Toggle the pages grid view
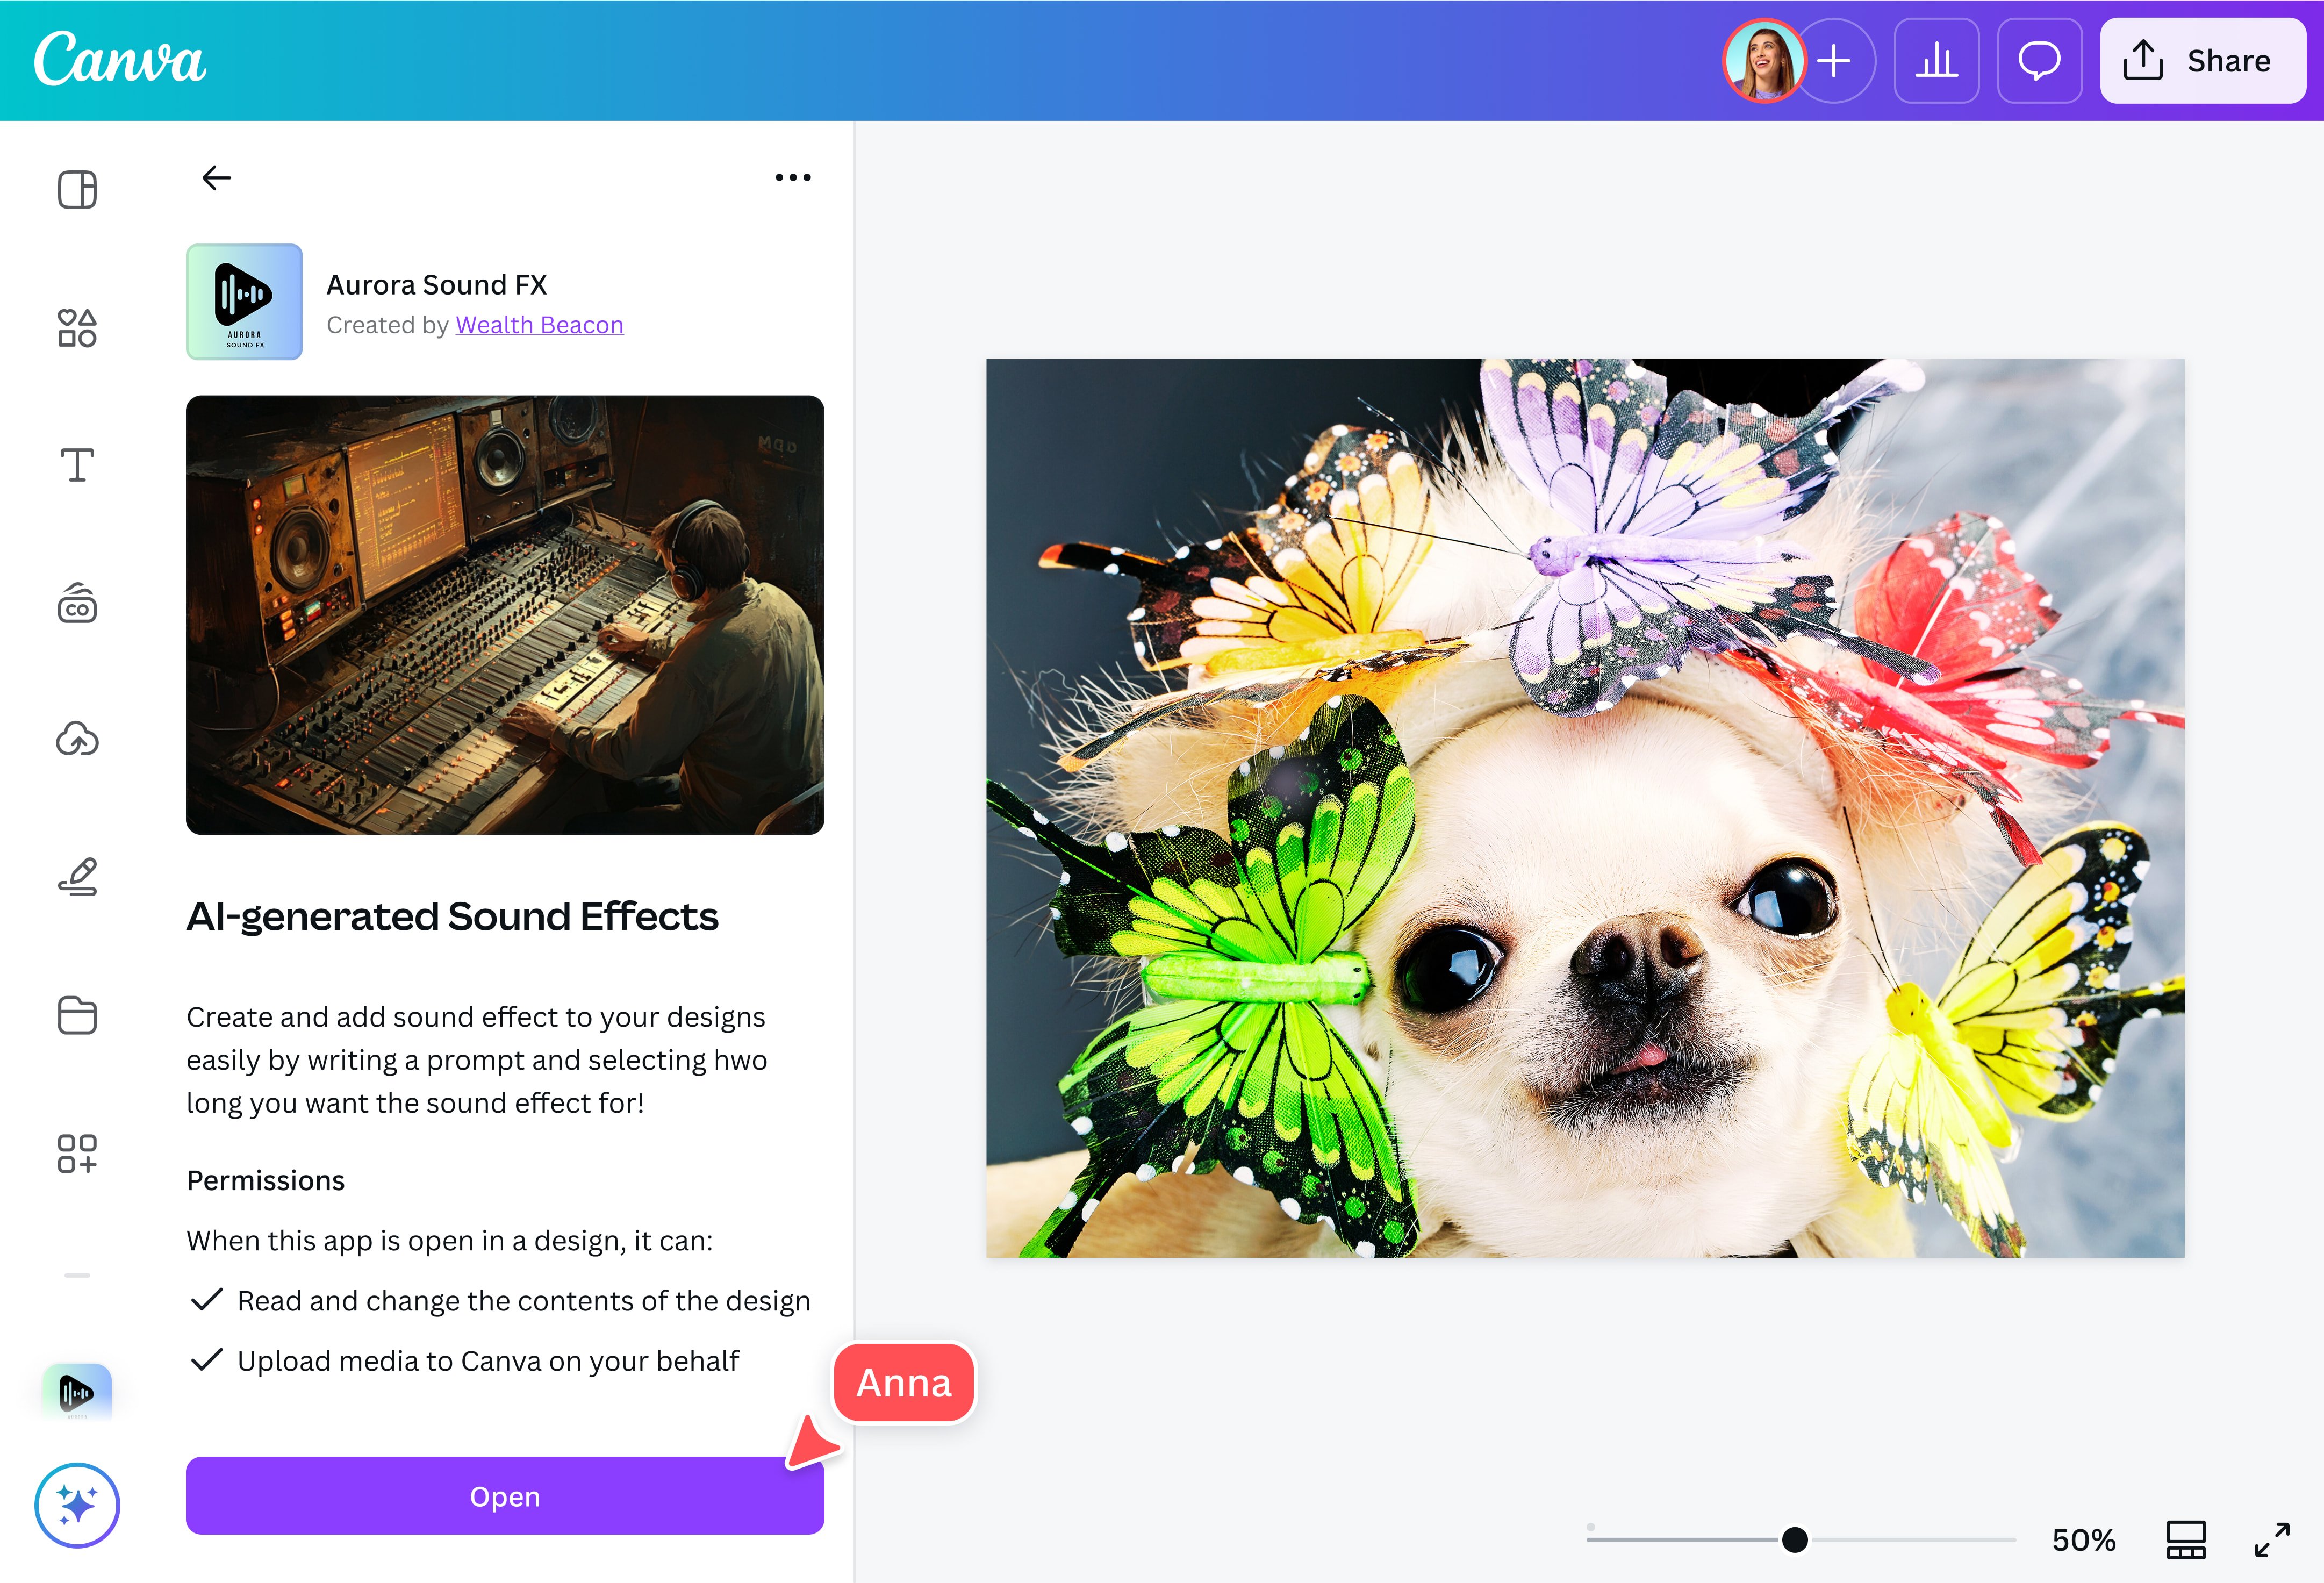The width and height of the screenshot is (2324, 1583). coord(2185,1540)
